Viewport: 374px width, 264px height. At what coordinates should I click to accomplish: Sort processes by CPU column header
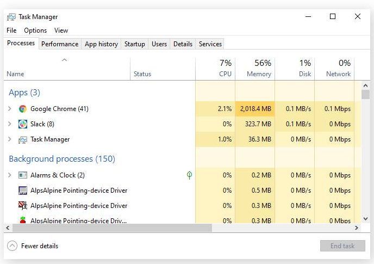click(215, 69)
